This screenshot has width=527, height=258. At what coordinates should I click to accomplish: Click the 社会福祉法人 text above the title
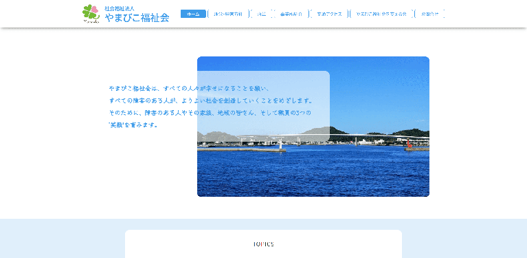pyautogui.click(x=120, y=8)
